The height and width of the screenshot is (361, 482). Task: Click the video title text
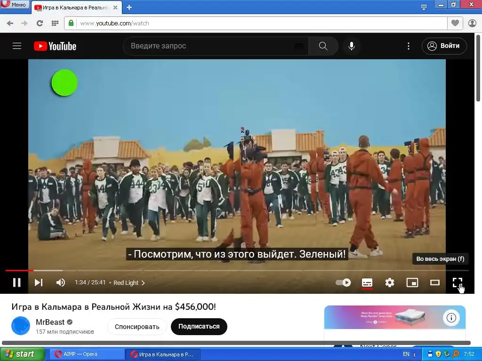pyautogui.click(x=114, y=306)
